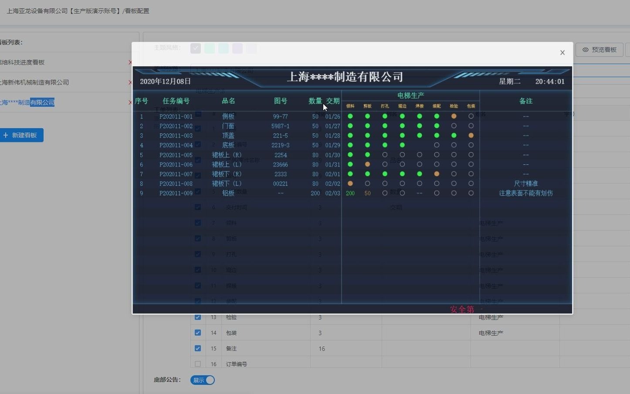Click the 注意表面不能有划伤 remark
This screenshot has height=394, width=630.
pyautogui.click(x=526, y=193)
